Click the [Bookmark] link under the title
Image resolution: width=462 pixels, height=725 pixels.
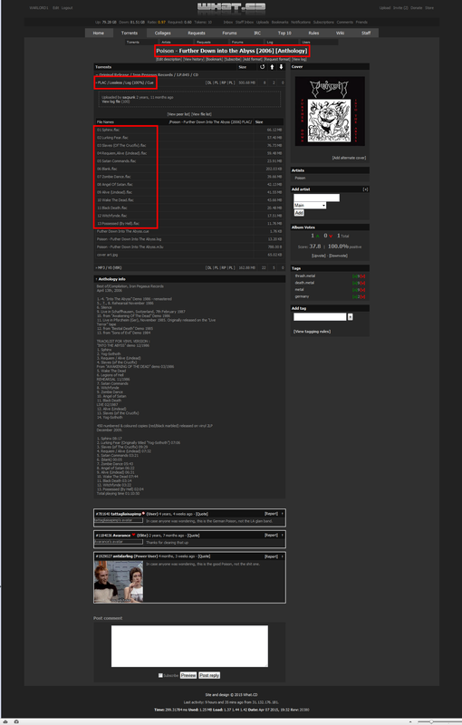pos(214,59)
